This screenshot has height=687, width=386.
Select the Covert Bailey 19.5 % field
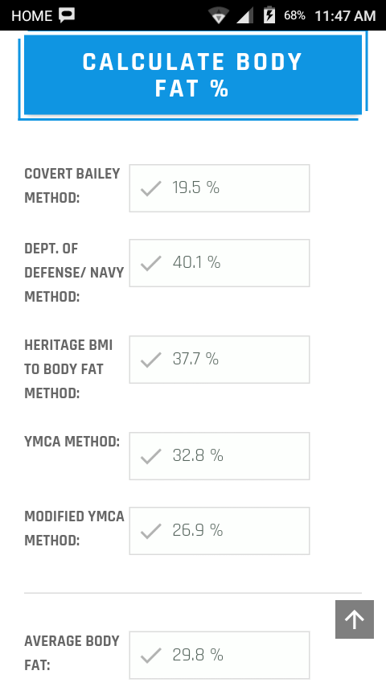[x=220, y=188]
